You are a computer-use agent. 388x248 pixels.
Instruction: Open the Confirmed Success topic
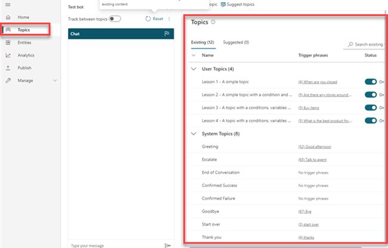click(x=220, y=185)
